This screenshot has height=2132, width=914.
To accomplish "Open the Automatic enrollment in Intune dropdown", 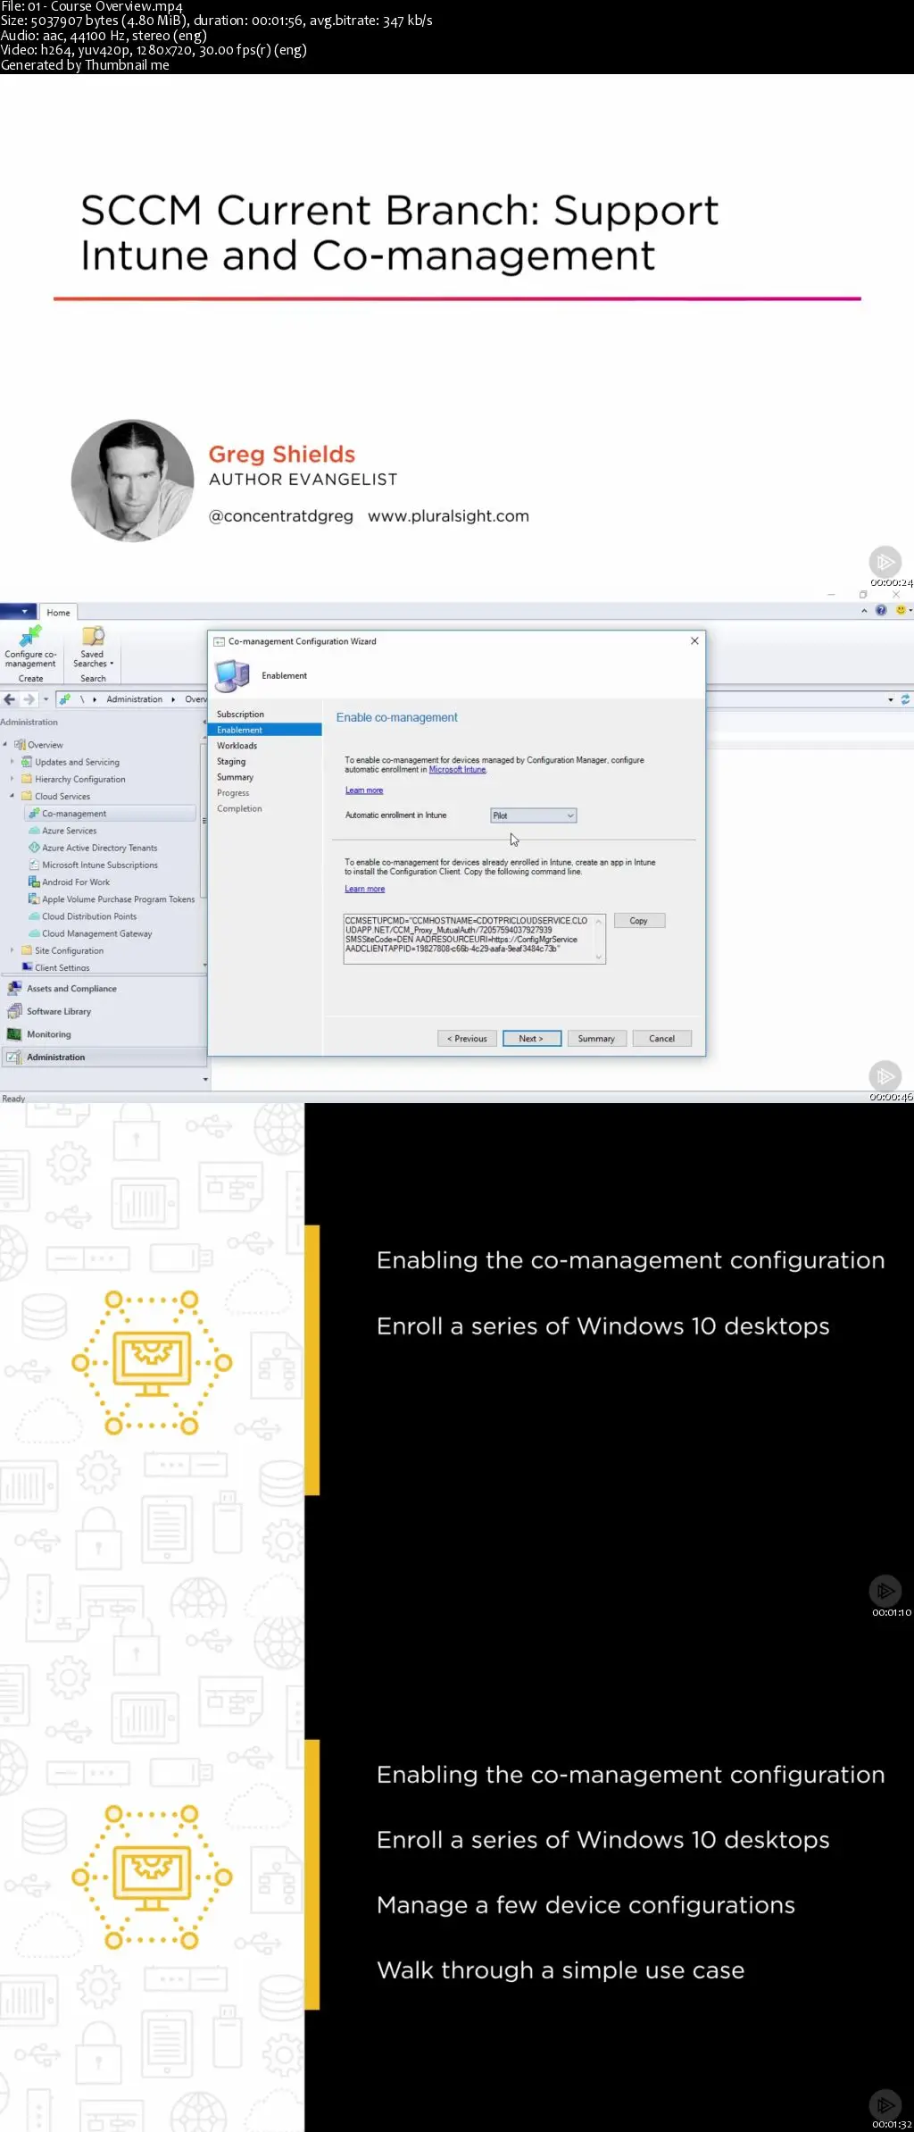I will (533, 815).
